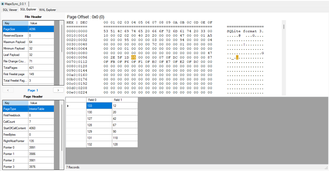Switch to the SQL Viewer tab
This screenshot has height=171, width=329.
coord(10,10)
